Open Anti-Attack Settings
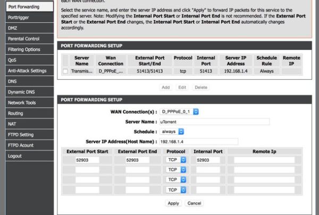Image resolution: width=319 pixels, height=215 pixels. point(28,71)
